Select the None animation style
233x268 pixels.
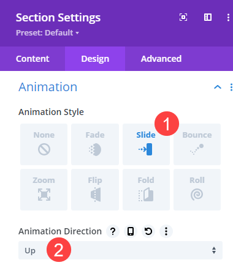click(44, 144)
